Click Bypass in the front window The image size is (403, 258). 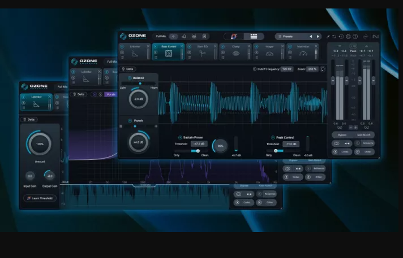tap(342, 135)
